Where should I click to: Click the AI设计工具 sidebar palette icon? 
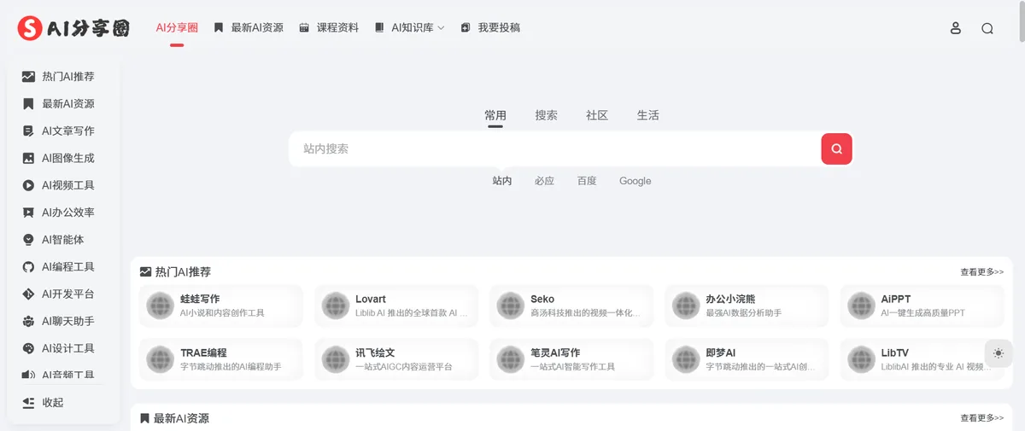click(x=28, y=349)
